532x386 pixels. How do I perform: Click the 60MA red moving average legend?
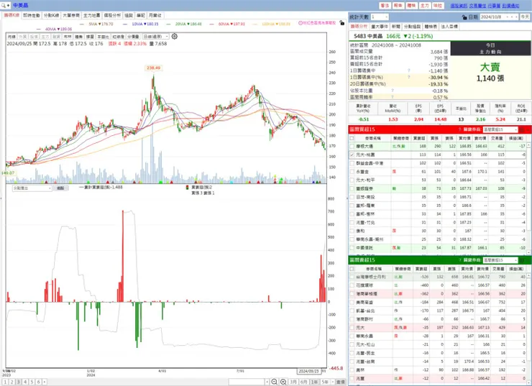[x=227, y=24]
